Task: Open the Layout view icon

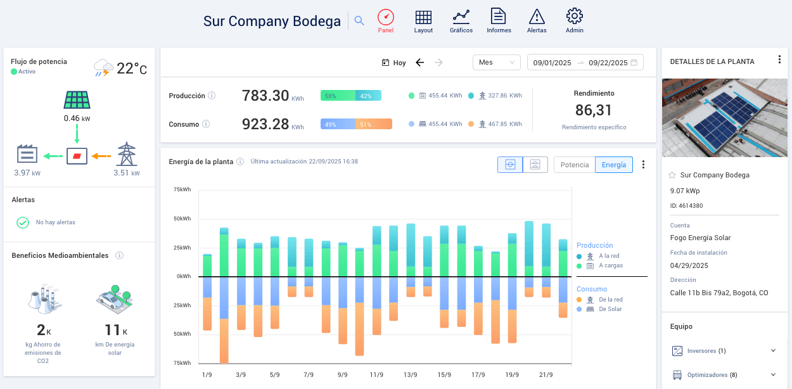Action: point(423,18)
